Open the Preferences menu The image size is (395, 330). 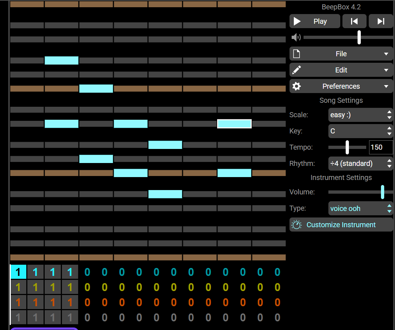pos(341,86)
